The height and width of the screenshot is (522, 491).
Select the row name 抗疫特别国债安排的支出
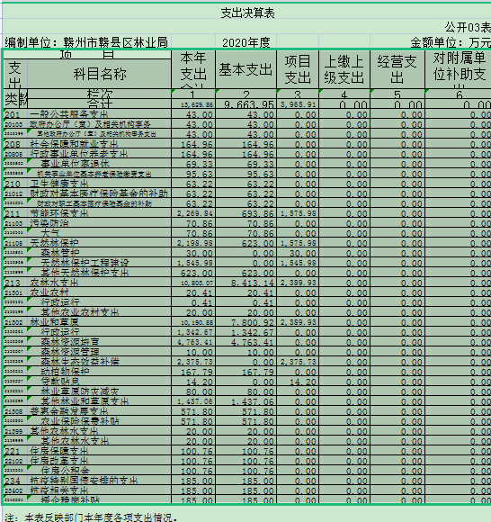click(x=84, y=481)
